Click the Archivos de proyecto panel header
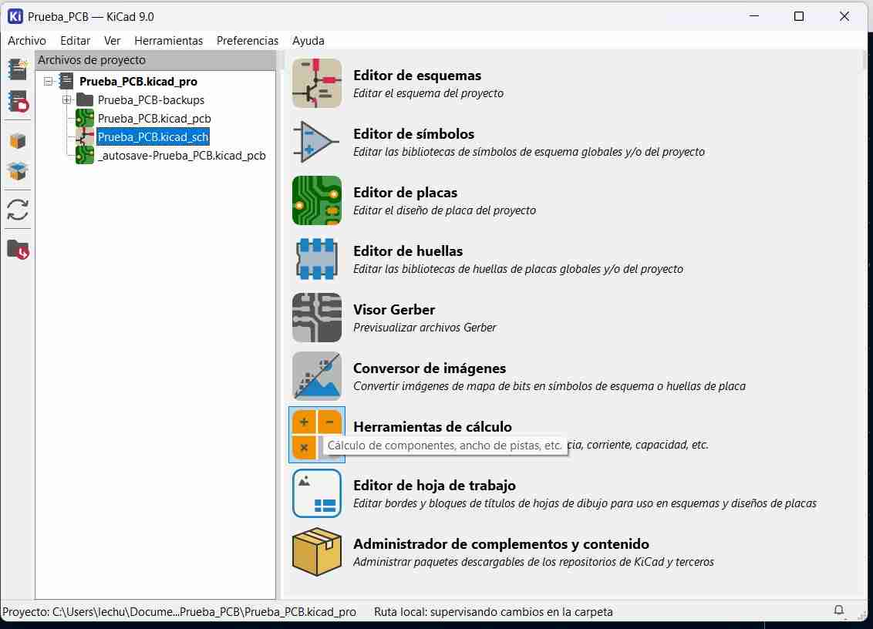873x629 pixels. tap(155, 60)
